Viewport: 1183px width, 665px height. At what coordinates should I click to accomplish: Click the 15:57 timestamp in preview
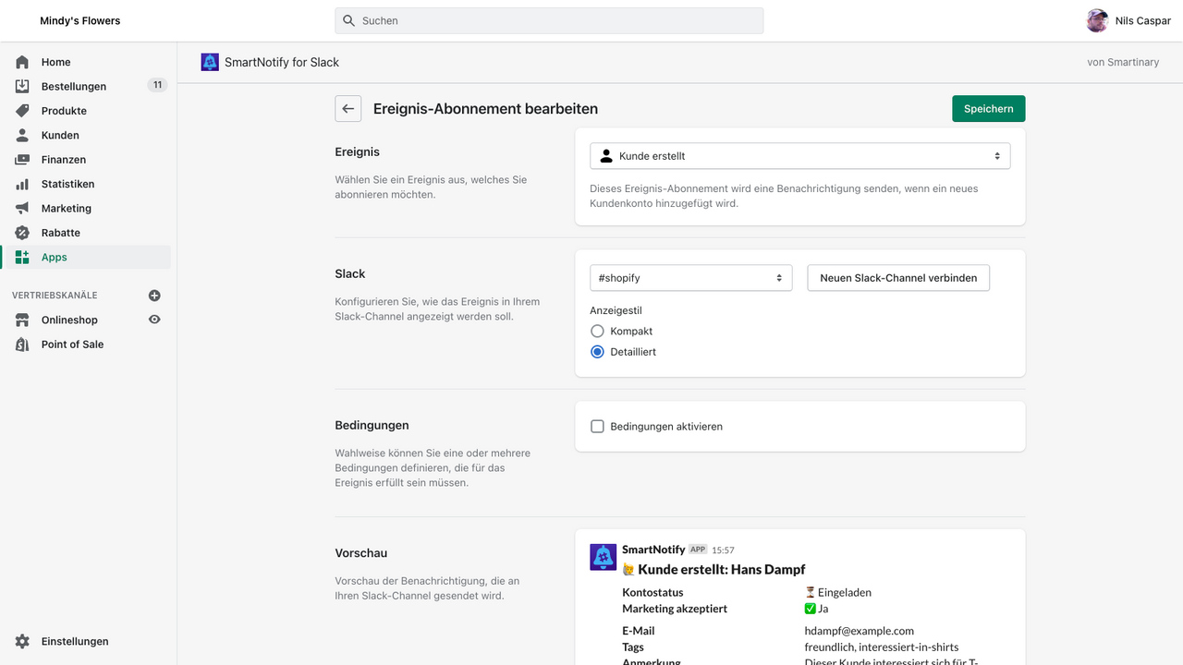tap(723, 550)
